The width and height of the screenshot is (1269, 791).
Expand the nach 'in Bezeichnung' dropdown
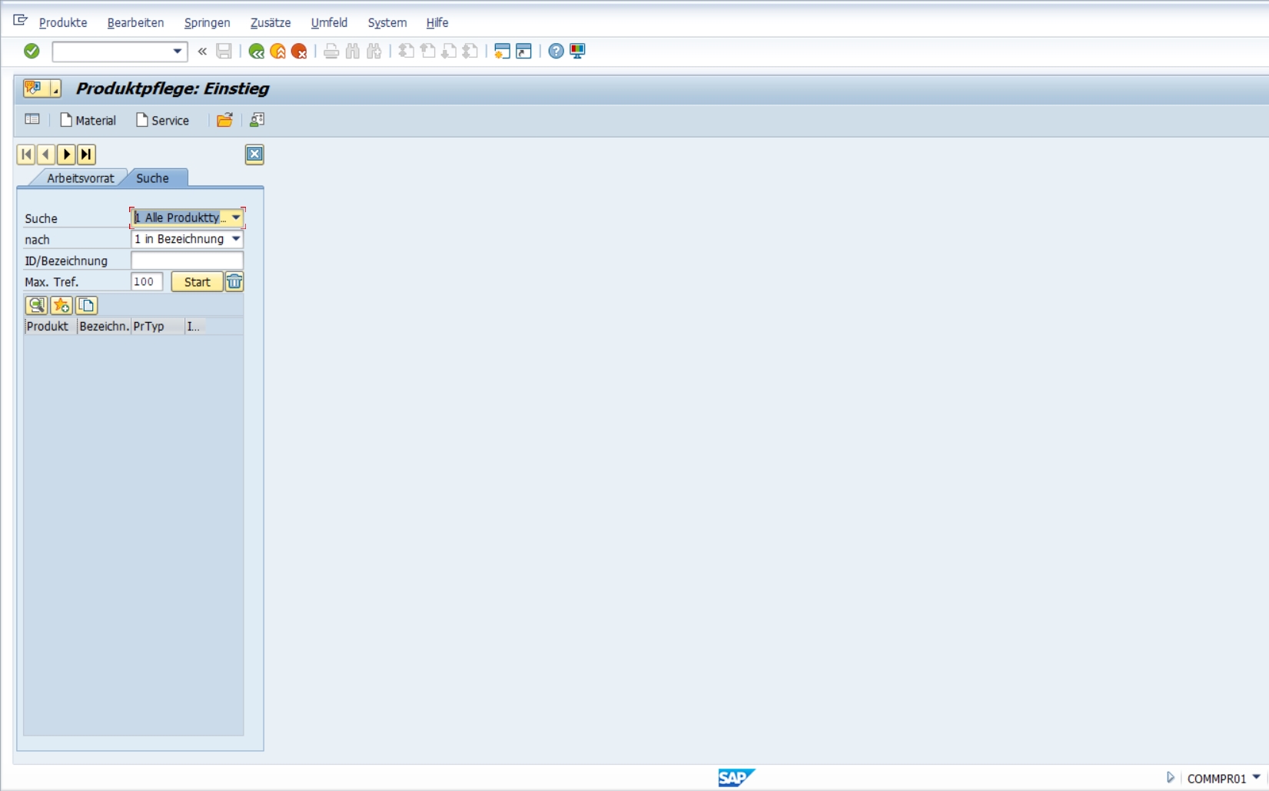(x=236, y=239)
